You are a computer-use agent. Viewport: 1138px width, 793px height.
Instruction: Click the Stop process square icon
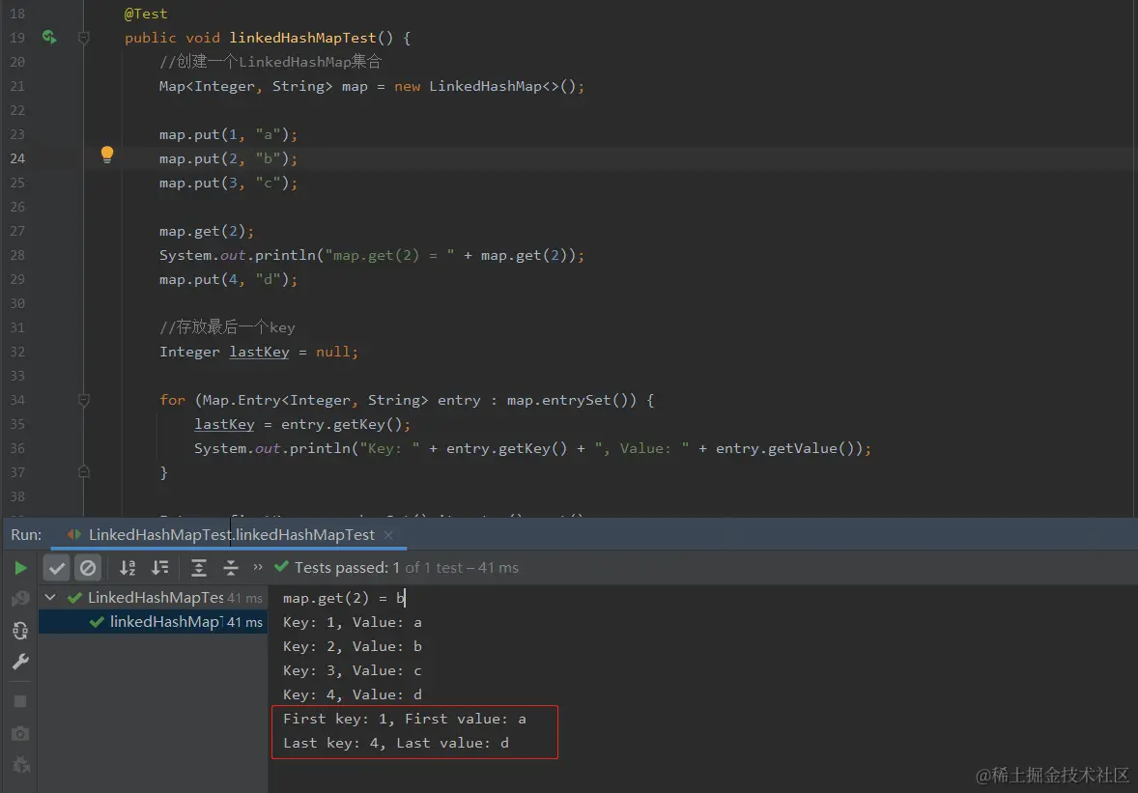(x=20, y=701)
